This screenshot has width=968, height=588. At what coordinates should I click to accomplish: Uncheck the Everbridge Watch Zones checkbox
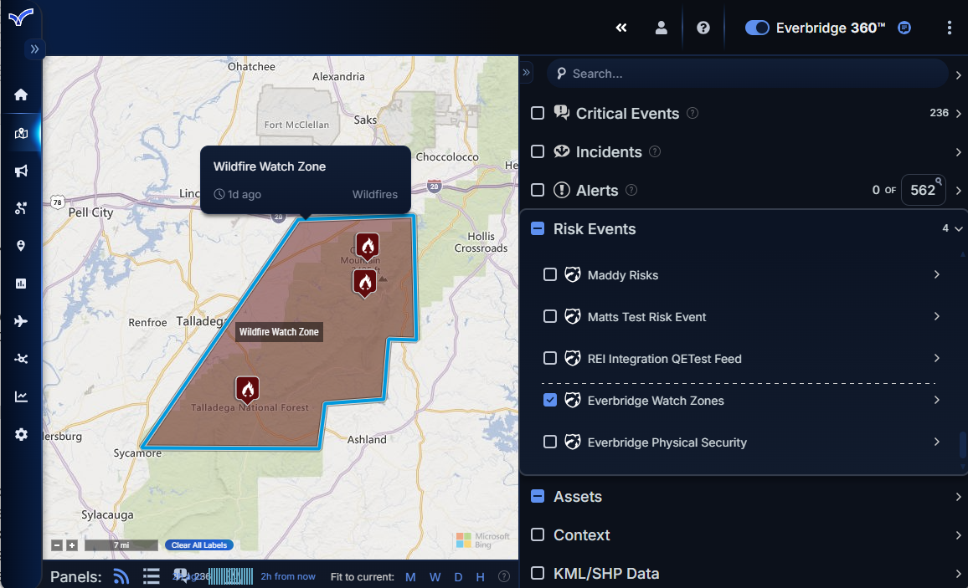pos(550,400)
